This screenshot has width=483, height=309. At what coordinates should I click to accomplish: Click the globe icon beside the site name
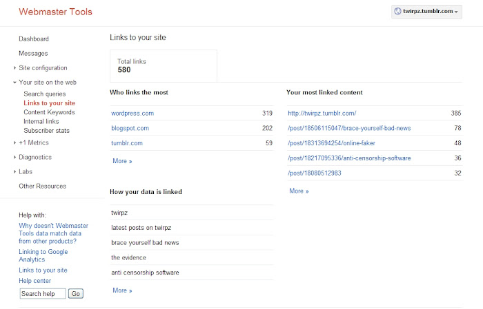397,12
